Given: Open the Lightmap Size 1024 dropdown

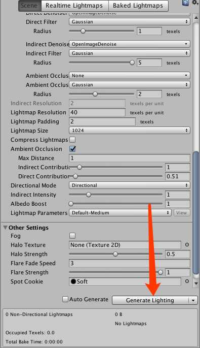Looking at the screenshot, I should (x=130, y=131).
